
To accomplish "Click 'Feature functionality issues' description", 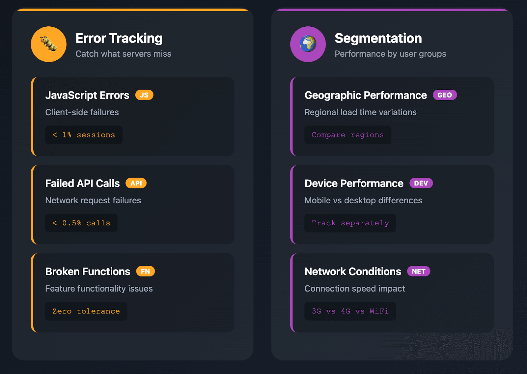I will [99, 289].
